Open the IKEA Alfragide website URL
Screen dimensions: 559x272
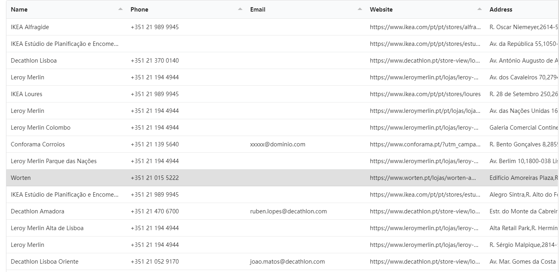click(425, 27)
